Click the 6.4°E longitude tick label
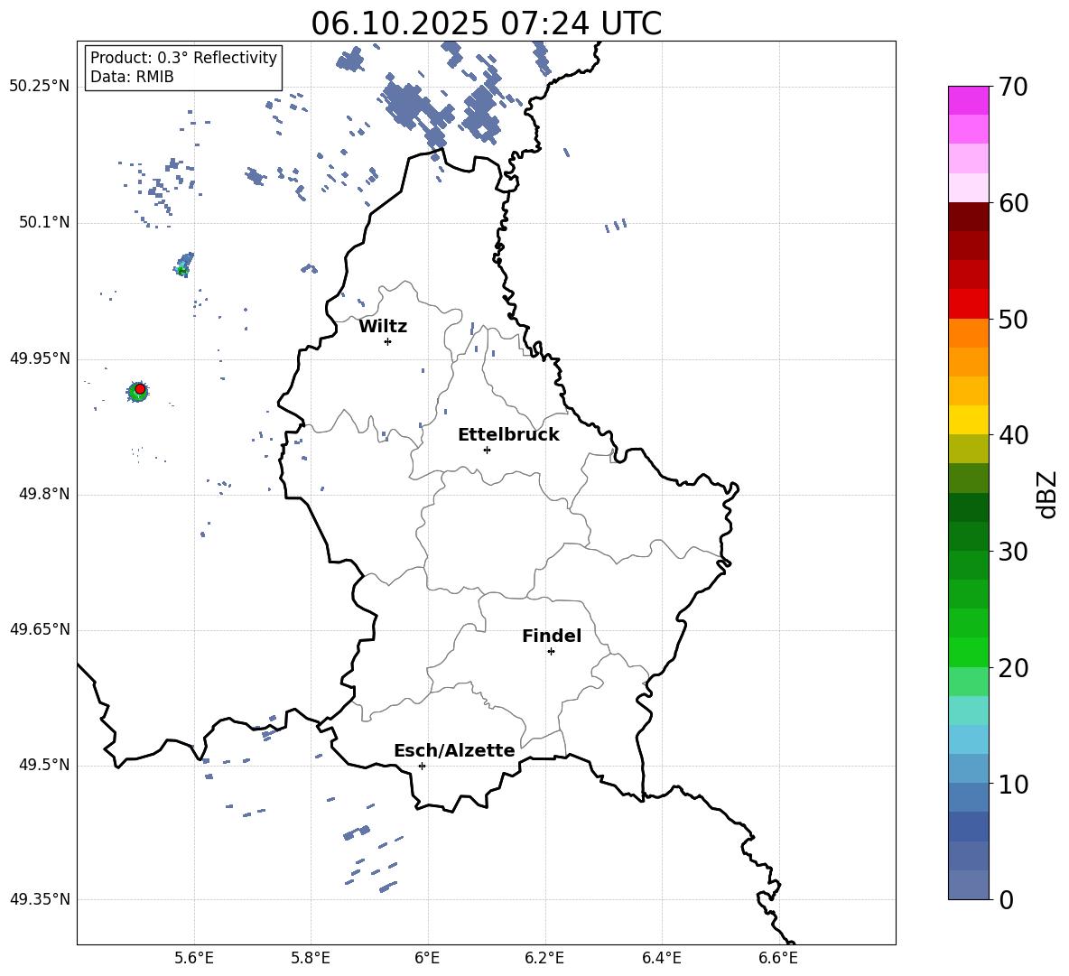The height and width of the screenshot is (976, 1069). pyautogui.click(x=661, y=958)
